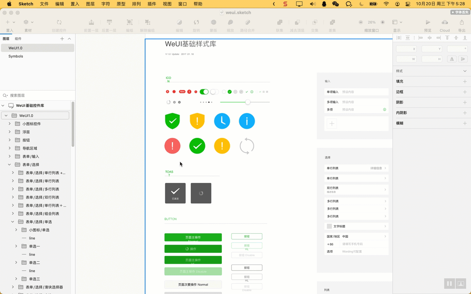Add a shadow with 阴影 plus
This screenshot has width=471, height=294.
[465, 102]
